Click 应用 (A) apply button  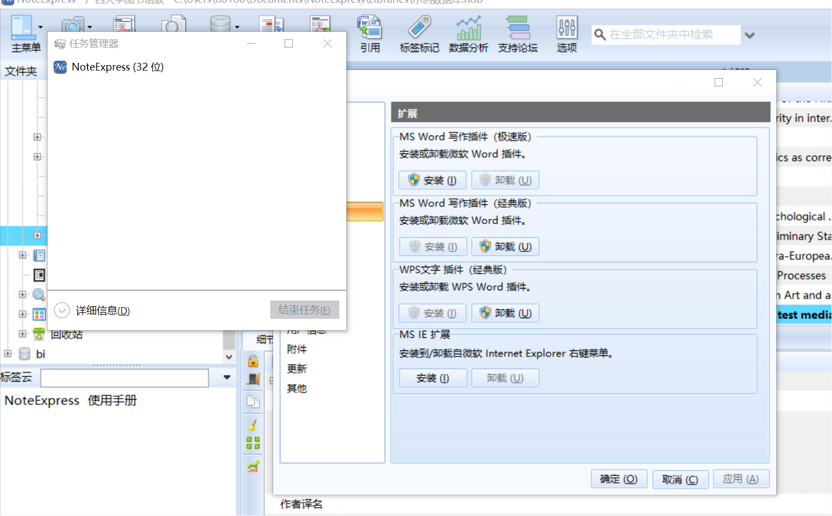741,479
